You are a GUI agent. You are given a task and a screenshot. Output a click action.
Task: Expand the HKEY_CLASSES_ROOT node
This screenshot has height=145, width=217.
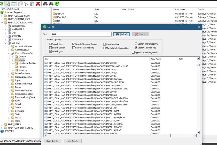2,16
